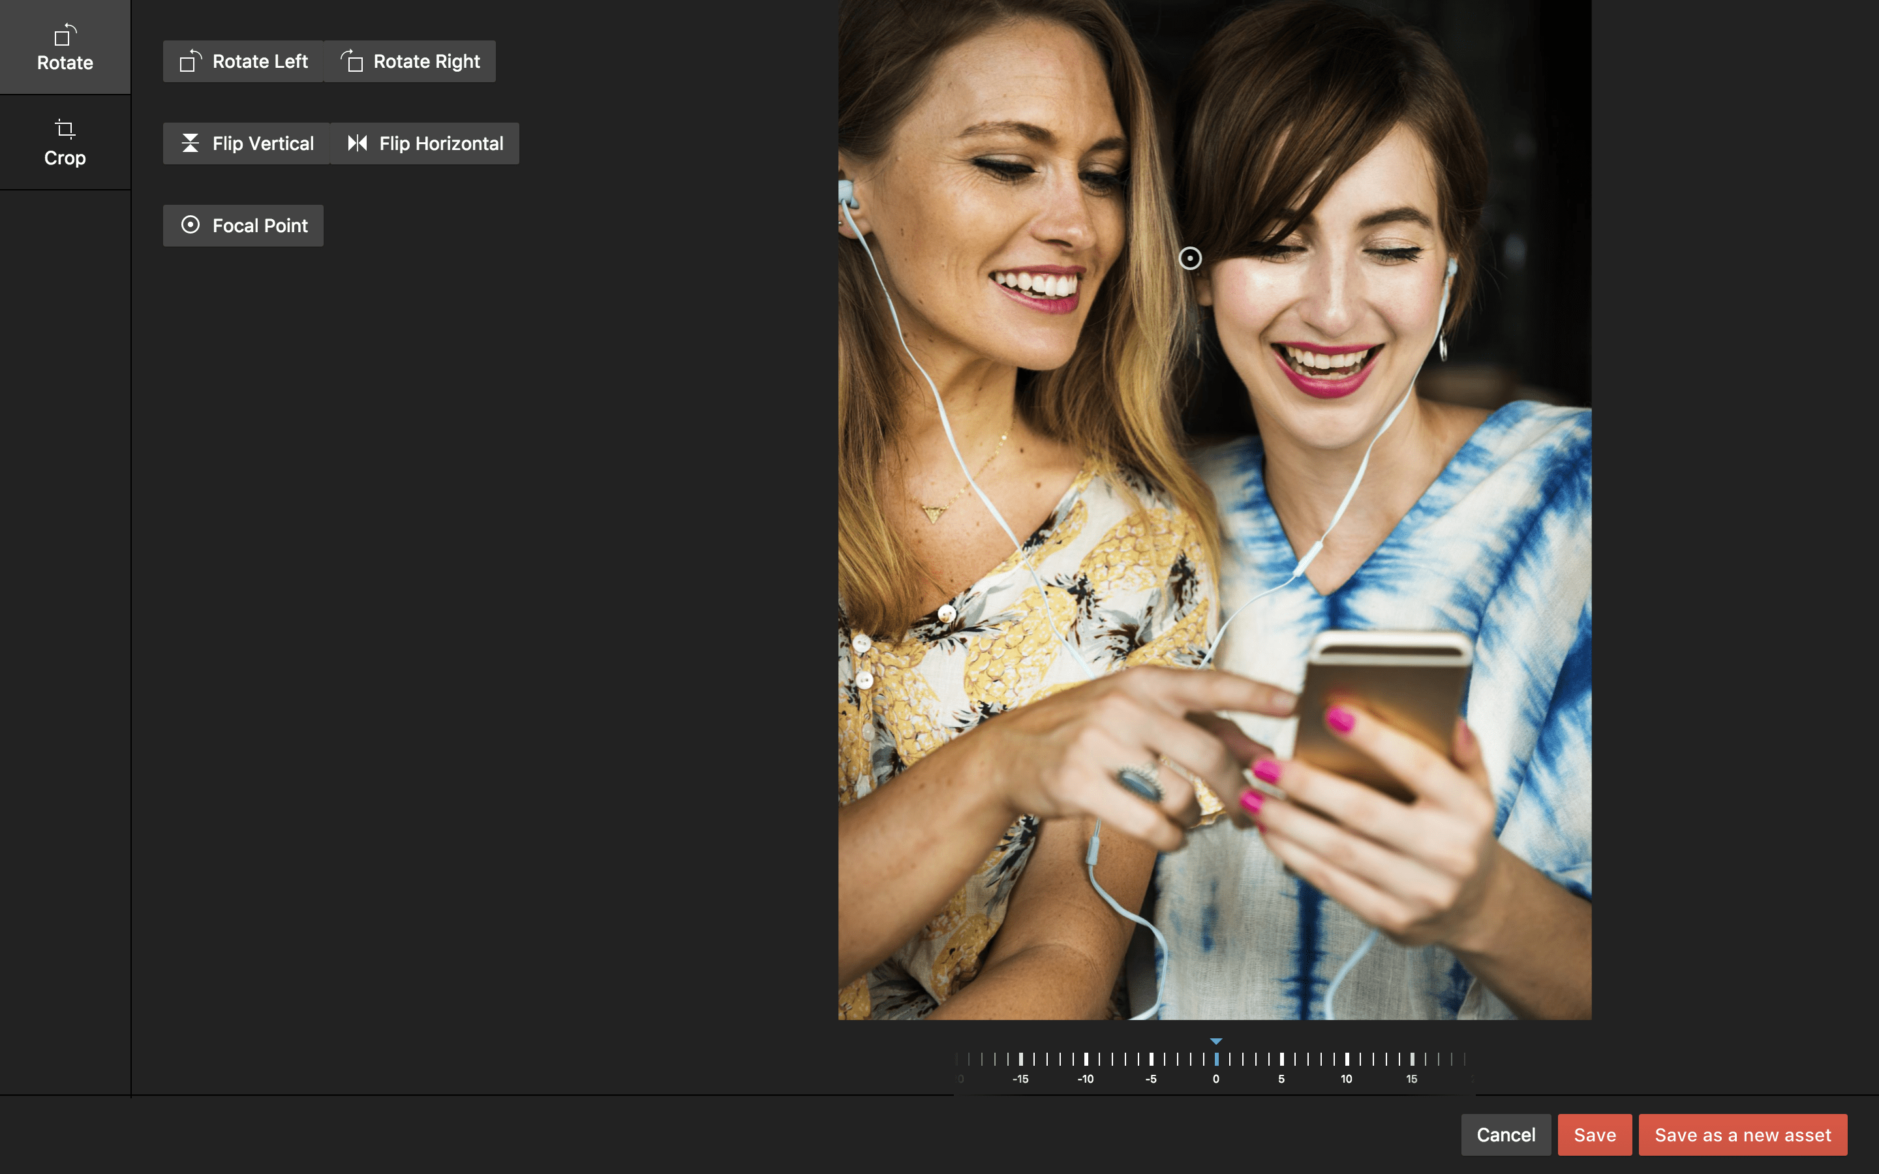Click the Rotate Right icon

click(352, 61)
